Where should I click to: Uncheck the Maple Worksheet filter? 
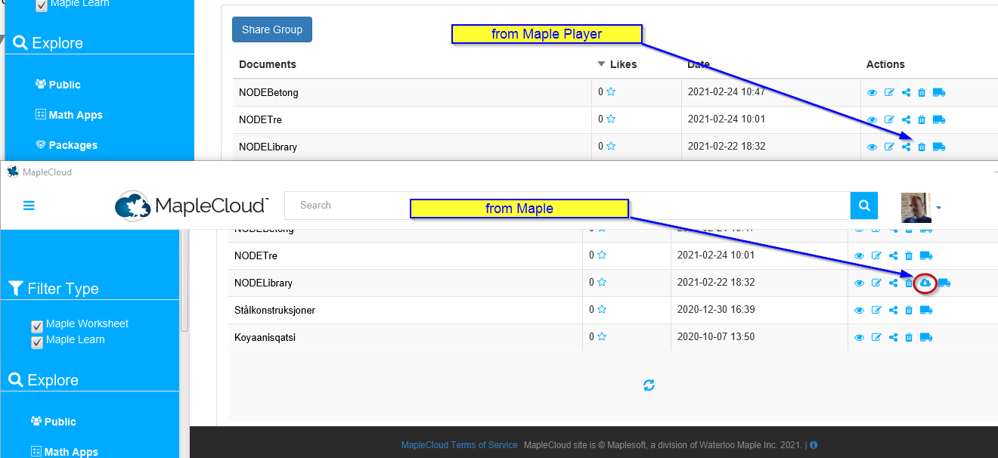tap(37, 326)
